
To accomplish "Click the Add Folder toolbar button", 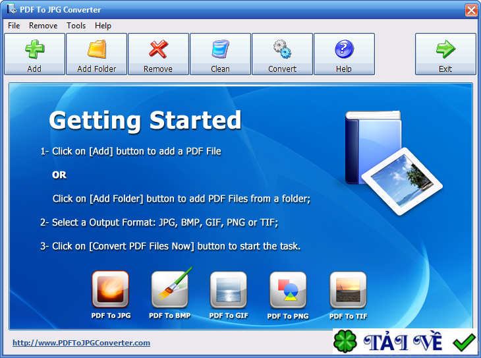I will [97, 54].
